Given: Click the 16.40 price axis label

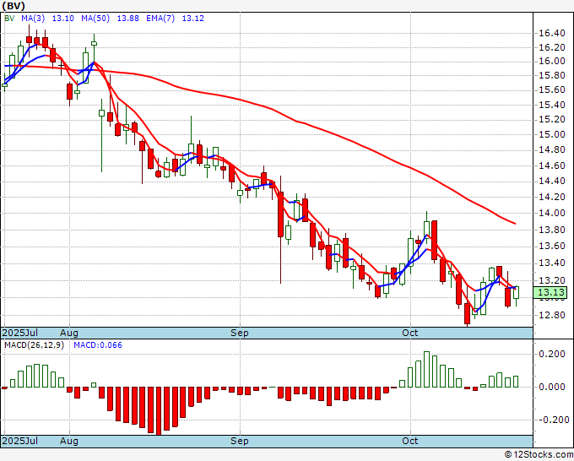Looking at the screenshot, I should tap(552, 33).
